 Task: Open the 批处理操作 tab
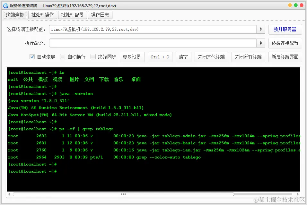coord(42,15)
